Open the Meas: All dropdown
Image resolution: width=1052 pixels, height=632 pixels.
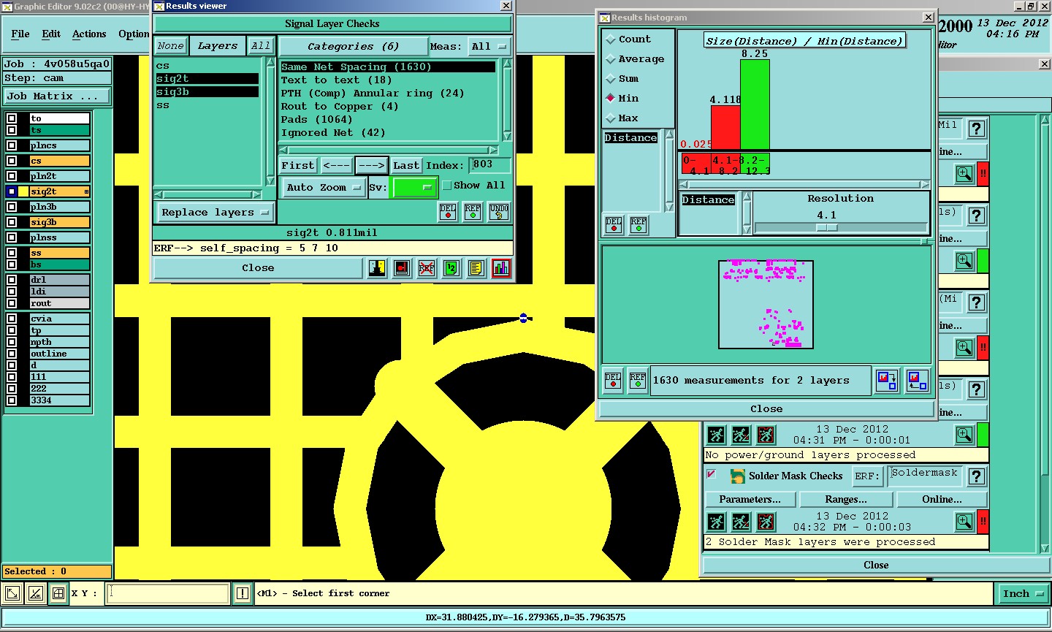[489, 47]
